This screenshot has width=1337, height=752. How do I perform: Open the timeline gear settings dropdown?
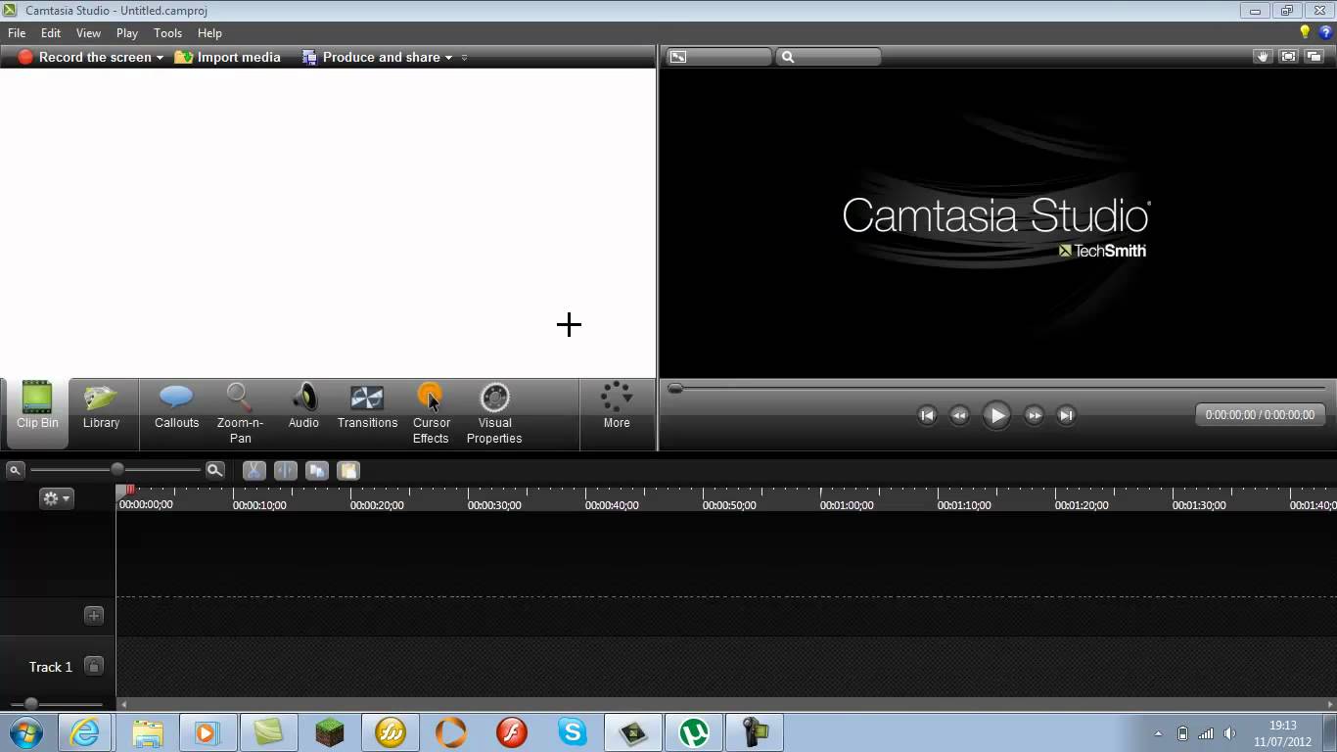coord(56,498)
